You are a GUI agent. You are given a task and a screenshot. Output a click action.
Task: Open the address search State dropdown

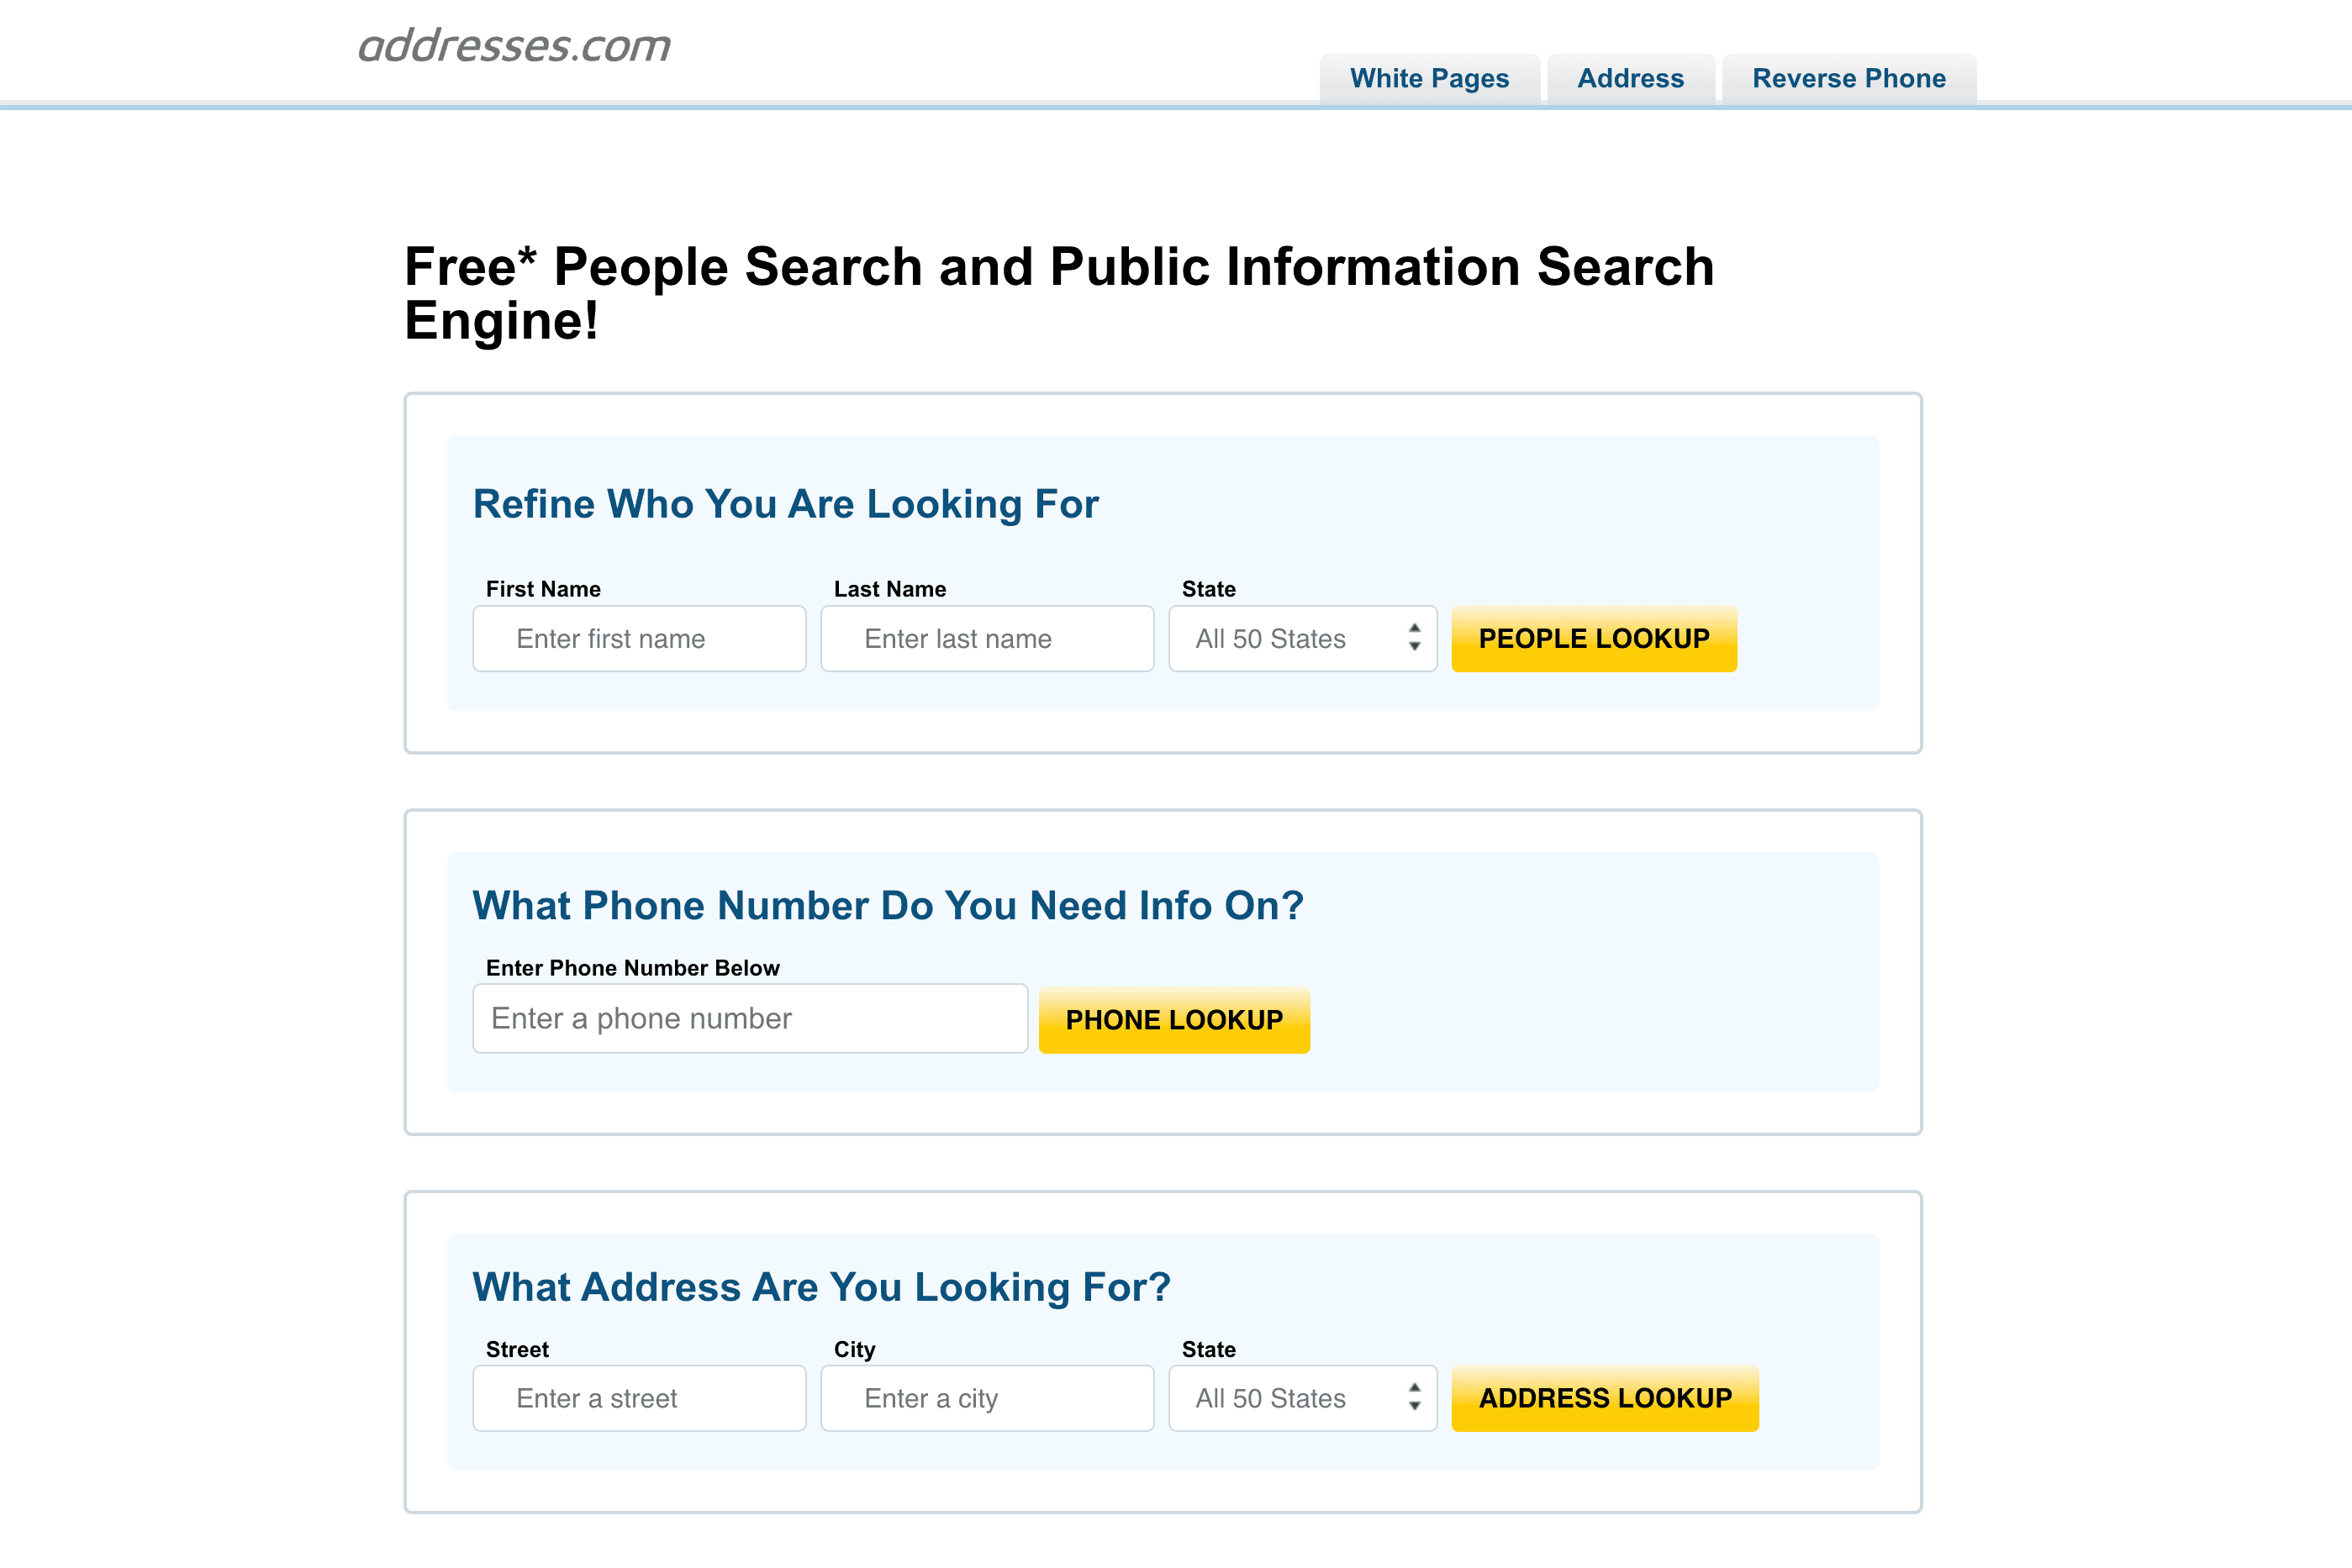click(1285, 1397)
